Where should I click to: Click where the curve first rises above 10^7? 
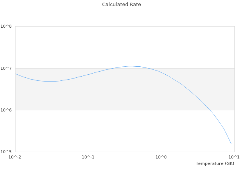[112, 68]
